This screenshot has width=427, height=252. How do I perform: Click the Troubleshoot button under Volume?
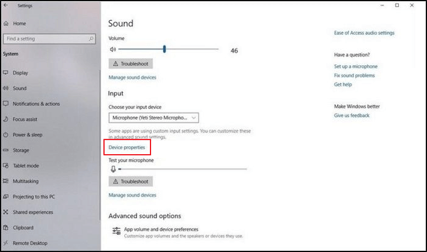point(131,64)
